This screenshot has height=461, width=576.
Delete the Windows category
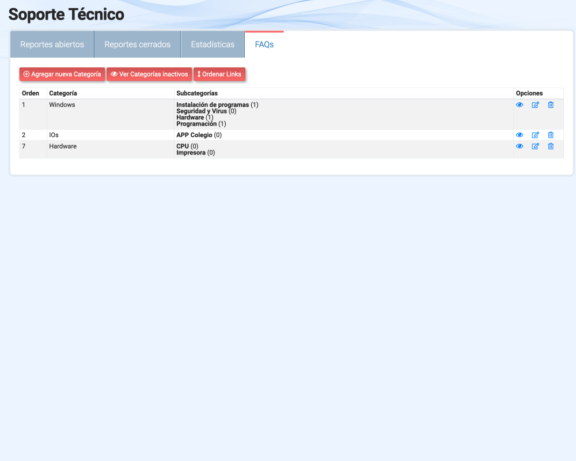pyautogui.click(x=551, y=105)
